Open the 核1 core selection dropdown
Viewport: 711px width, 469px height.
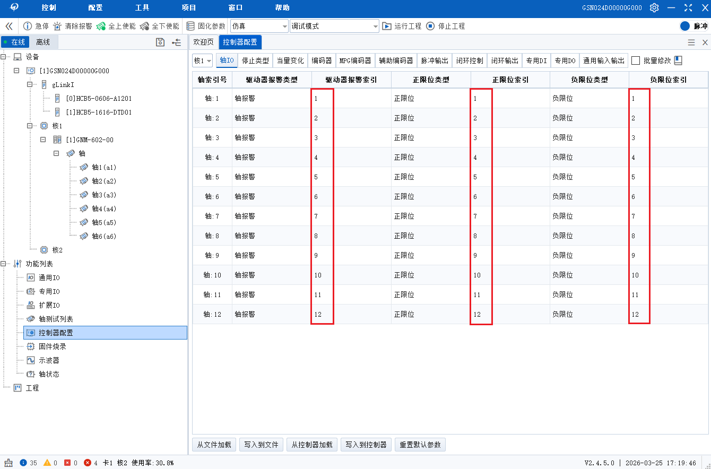[202, 60]
